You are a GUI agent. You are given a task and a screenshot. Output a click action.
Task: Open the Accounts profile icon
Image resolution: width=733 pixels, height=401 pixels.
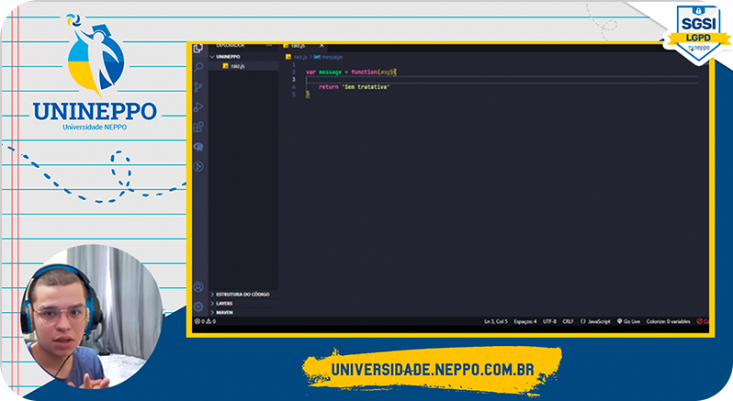tap(198, 286)
